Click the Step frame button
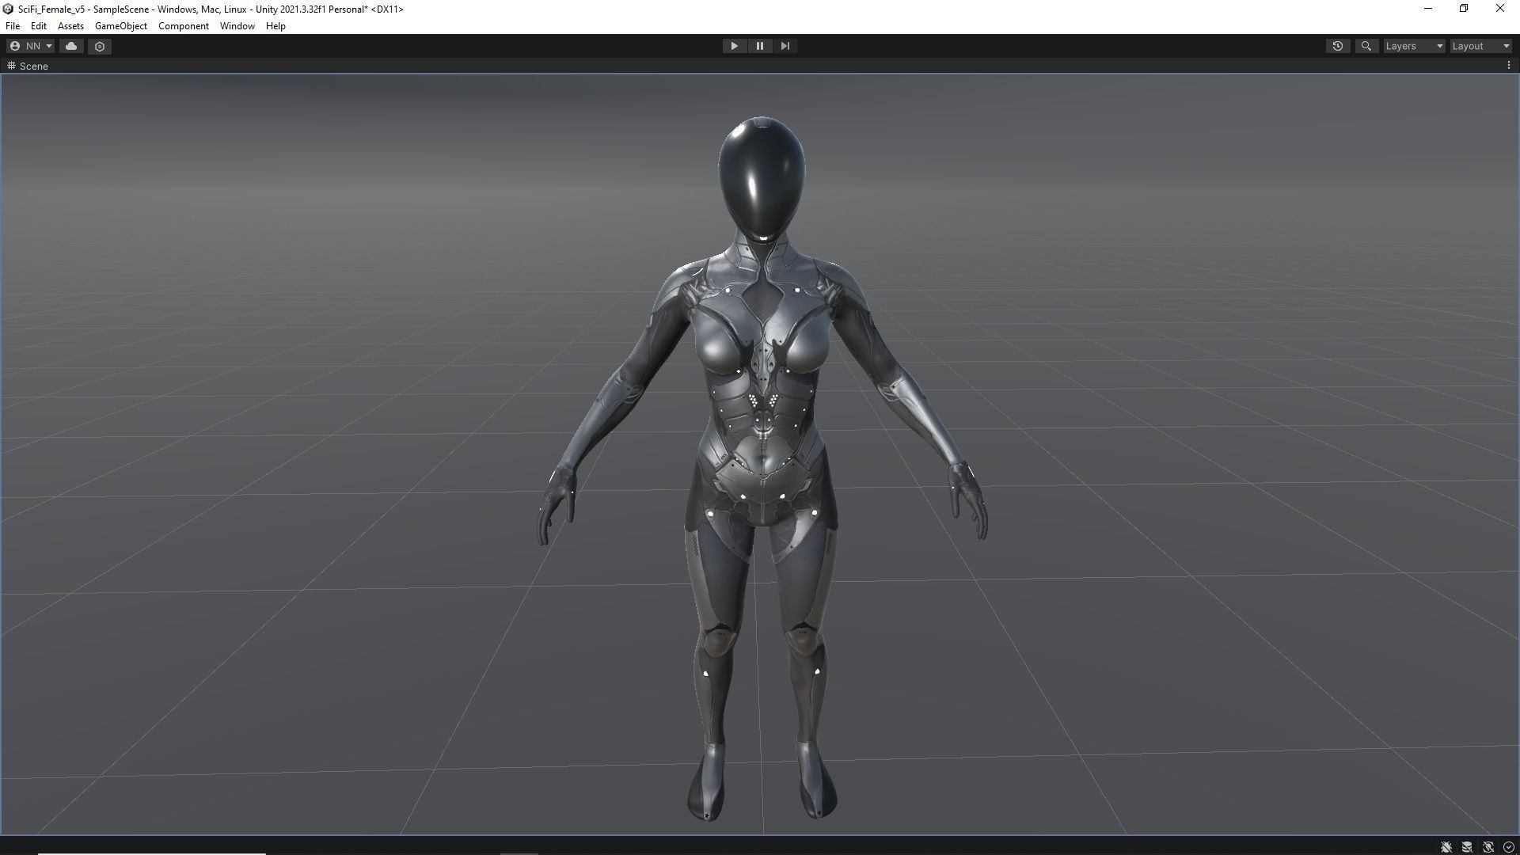This screenshot has height=855, width=1520. coord(785,46)
